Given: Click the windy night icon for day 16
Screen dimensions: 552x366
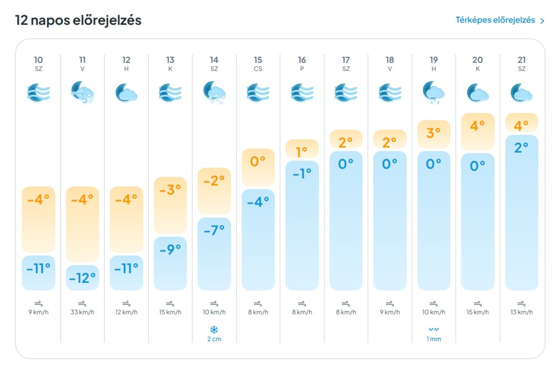Looking at the screenshot, I should (x=302, y=92).
